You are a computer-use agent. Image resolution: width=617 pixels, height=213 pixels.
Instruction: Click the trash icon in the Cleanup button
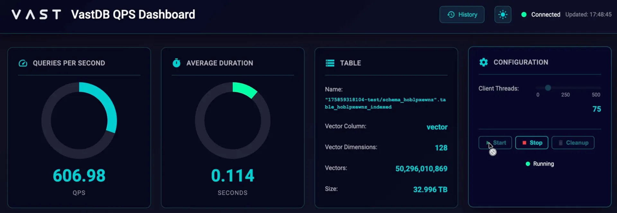click(x=560, y=143)
